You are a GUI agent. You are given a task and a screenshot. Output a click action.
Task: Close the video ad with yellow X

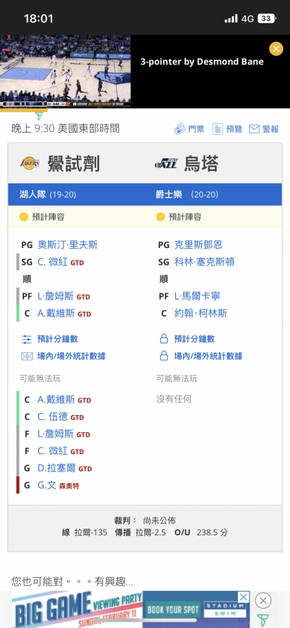(276, 48)
